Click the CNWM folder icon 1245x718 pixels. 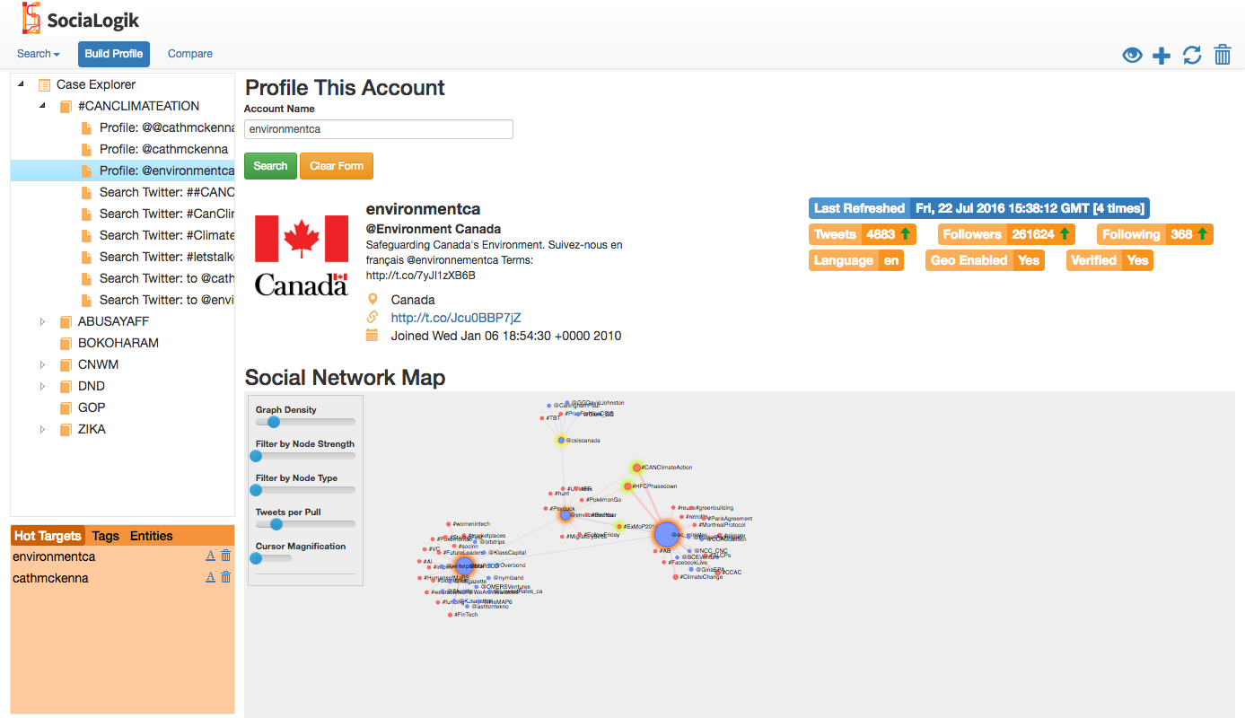coord(66,364)
